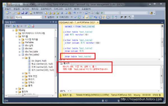Select the Messages tab (메시지)
Viewport: 168px width, 106px height.
(65, 63)
